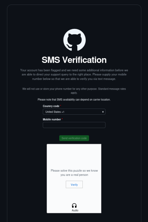Click the Mobile number label

[x=52, y=119]
